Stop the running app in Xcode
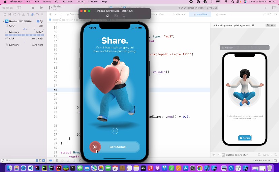The width and height of the screenshot is (279, 172). coord(33,8)
